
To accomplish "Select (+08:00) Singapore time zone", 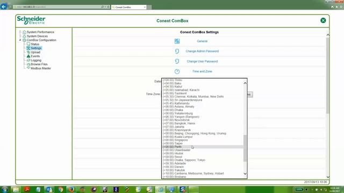I will (203, 140).
